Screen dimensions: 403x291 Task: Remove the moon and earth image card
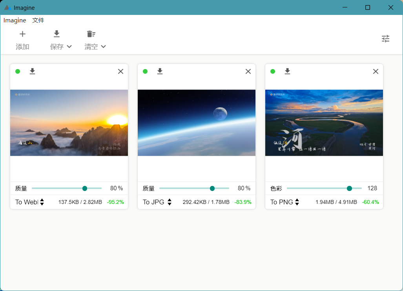point(248,71)
